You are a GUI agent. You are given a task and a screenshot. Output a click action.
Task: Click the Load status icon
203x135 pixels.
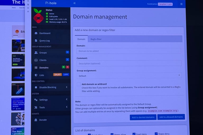pyautogui.click(x=47, y=19)
